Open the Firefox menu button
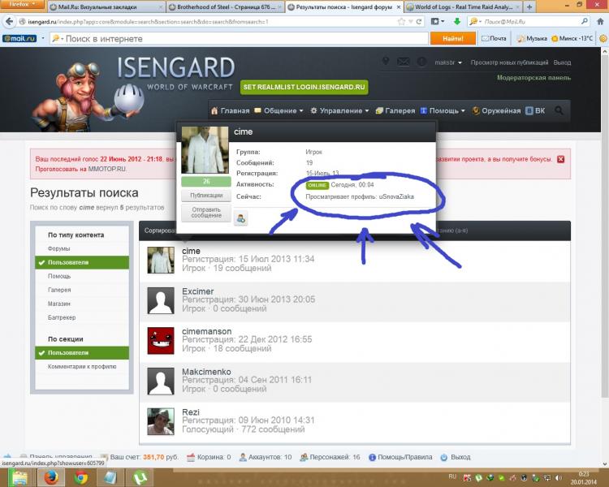609x487 pixels. (x=22, y=4)
